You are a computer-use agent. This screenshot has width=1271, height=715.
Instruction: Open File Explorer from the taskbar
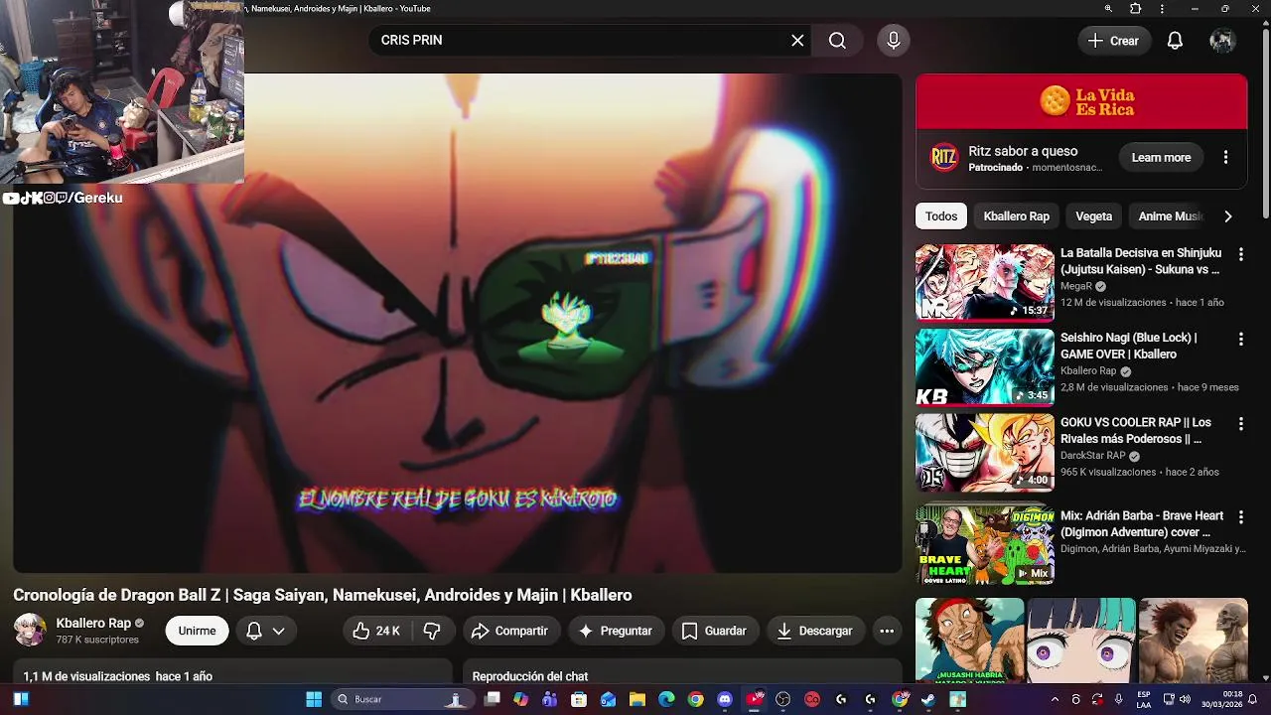pyautogui.click(x=637, y=699)
